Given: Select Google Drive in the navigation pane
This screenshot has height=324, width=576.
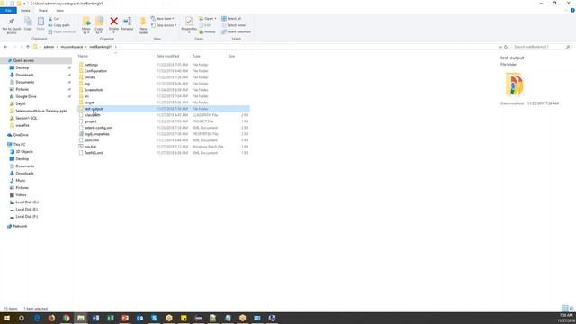Looking at the screenshot, I should tap(26, 96).
